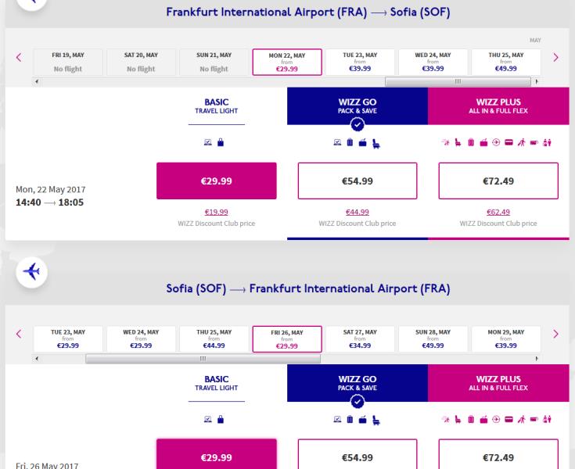Open the outbound WIZZ PLUS header tab

coord(498,106)
